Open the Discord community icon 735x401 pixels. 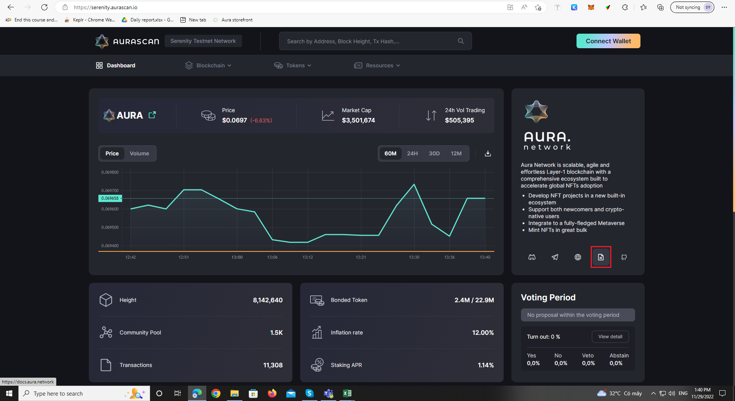(x=532, y=257)
